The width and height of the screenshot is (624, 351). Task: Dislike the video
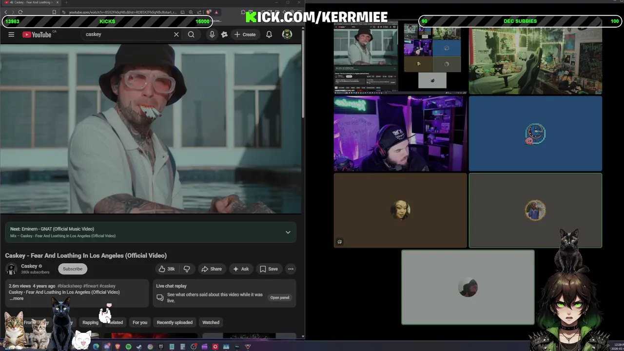(187, 269)
